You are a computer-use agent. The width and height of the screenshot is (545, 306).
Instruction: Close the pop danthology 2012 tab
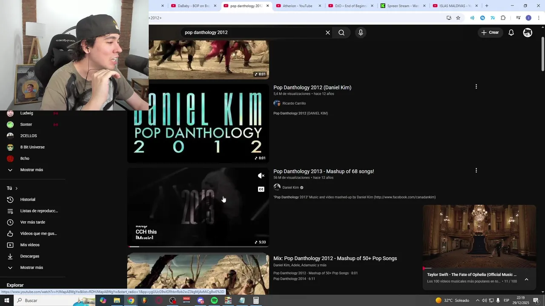(268, 6)
